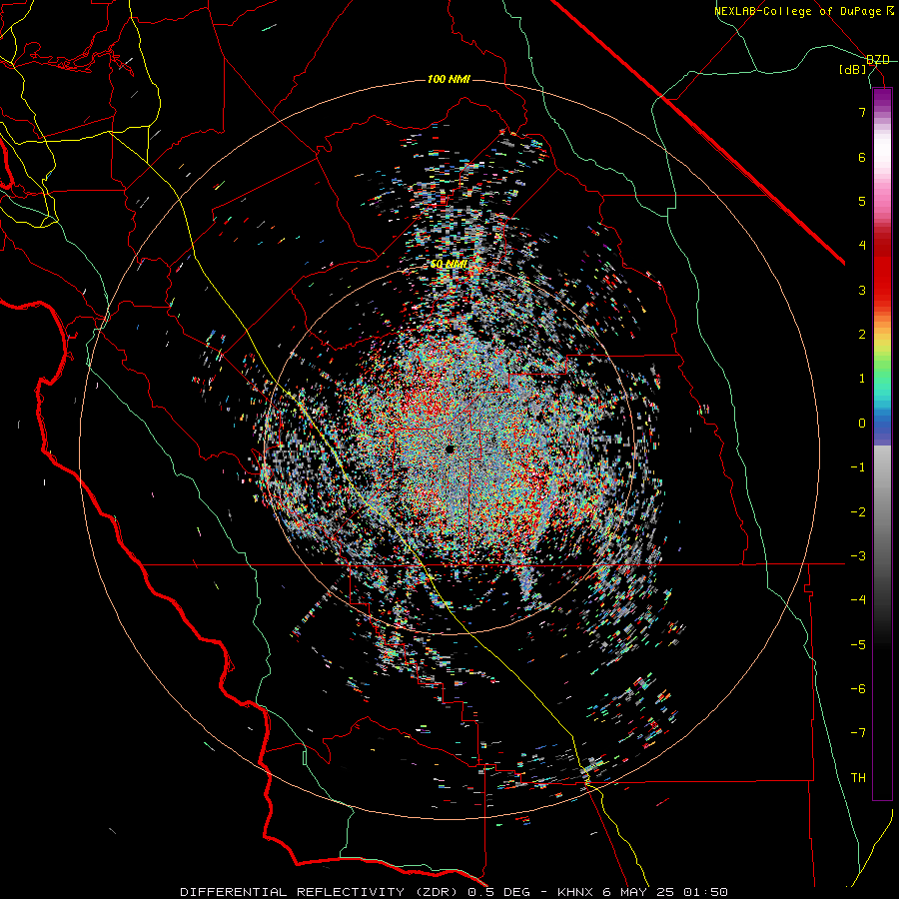Click the 5 value on the ZDR scale
899x899 pixels.
862,201
